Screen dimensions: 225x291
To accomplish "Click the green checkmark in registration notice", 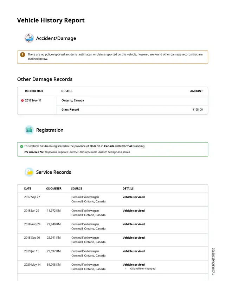I will point(21,146).
